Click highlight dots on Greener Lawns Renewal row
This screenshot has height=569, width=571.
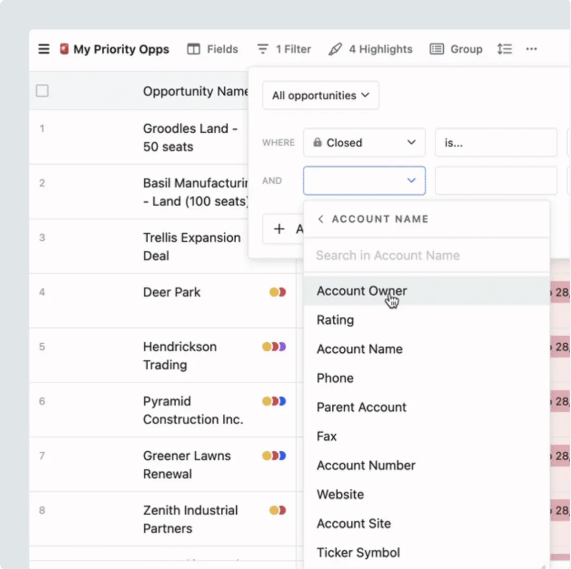pos(274,456)
